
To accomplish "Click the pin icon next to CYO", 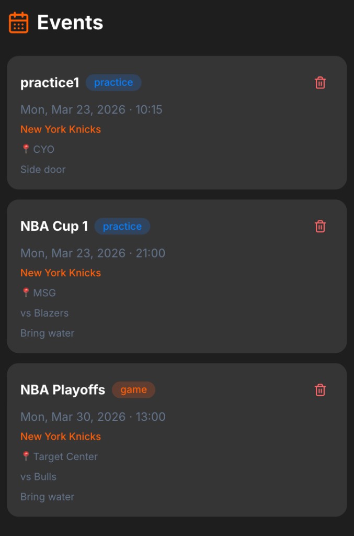I will pos(25,149).
